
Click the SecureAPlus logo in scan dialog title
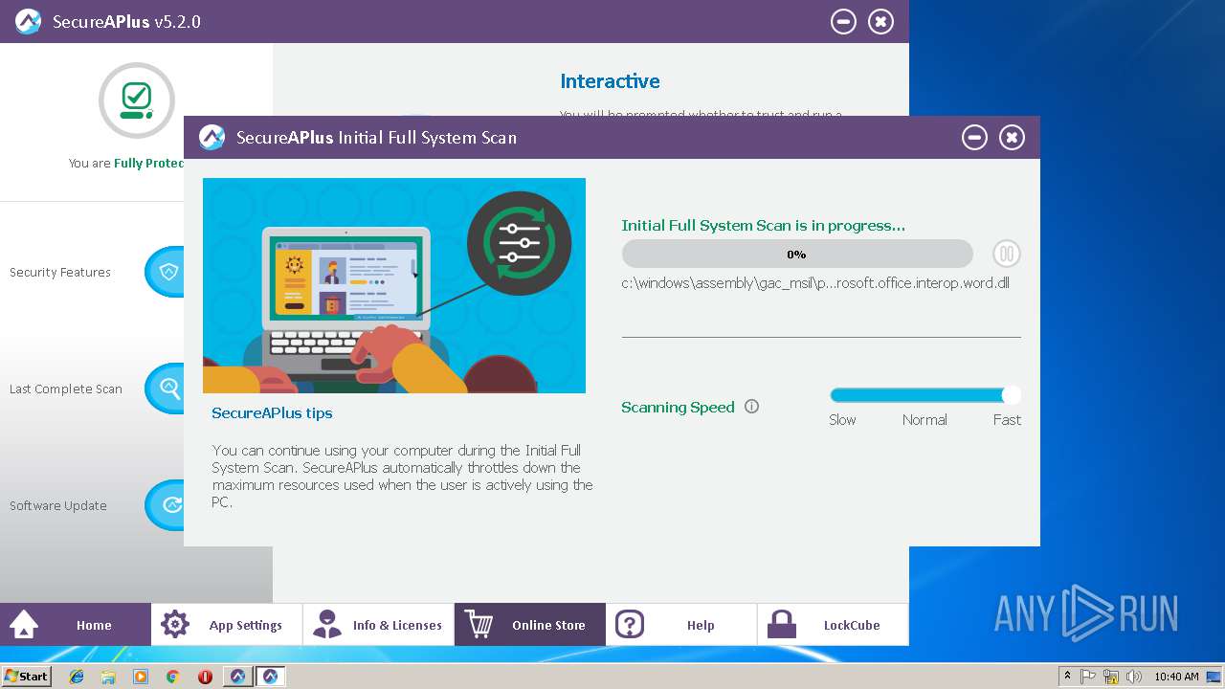pyautogui.click(x=212, y=138)
